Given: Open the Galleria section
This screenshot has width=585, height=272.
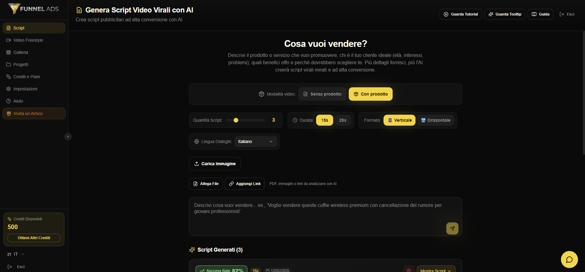Looking at the screenshot, I should 34,52.
